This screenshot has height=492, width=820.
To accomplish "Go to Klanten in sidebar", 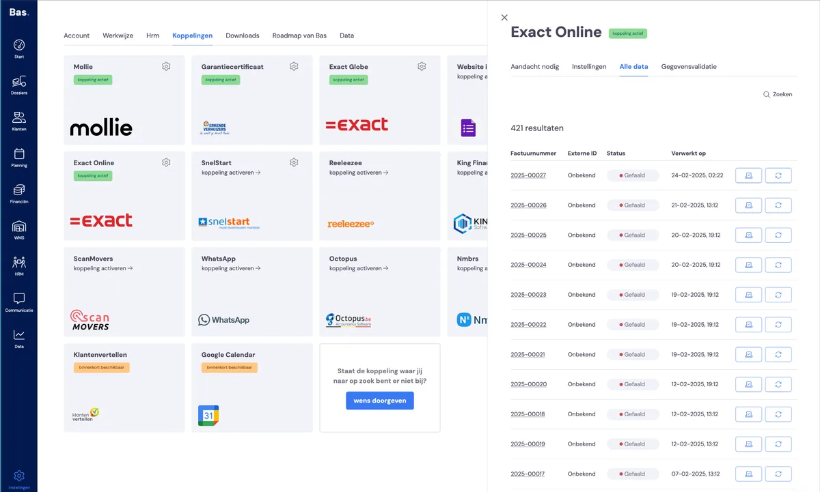I will pos(19,121).
